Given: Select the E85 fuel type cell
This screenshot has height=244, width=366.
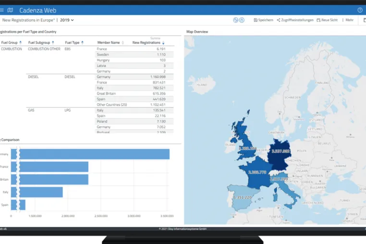Looking at the screenshot, I should coord(67,49).
